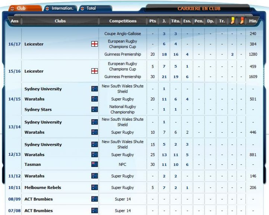Click the Pts column header

click(x=152, y=21)
